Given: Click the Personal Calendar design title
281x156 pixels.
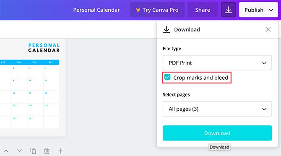Looking at the screenshot, I should pyautogui.click(x=96, y=10).
